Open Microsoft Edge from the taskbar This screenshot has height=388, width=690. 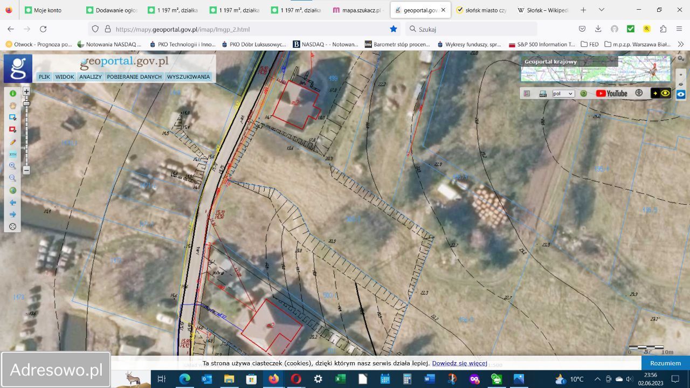184,379
